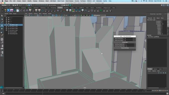The height and width of the screenshot is (95, 169).
Task: Select defaultLightSet in the Outliner
Action: (x=13, y=32)
